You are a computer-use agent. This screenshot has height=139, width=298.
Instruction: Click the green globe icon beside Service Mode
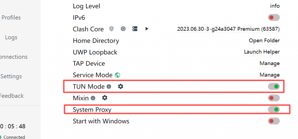click(x=118, y=75)
